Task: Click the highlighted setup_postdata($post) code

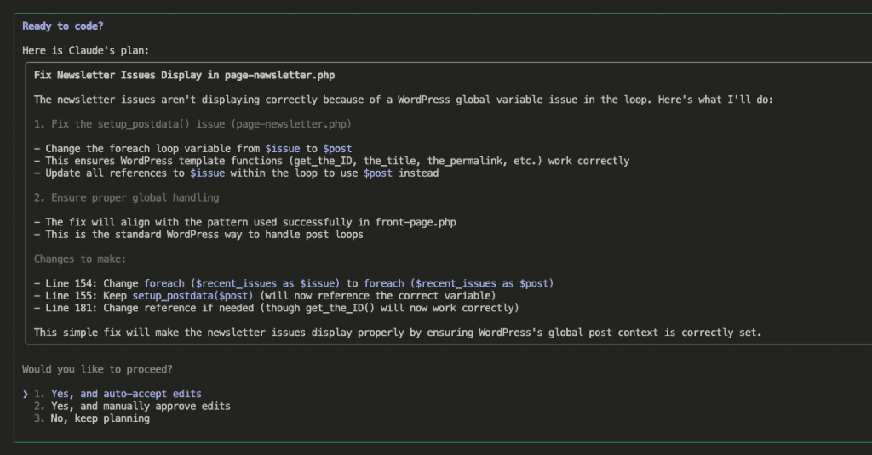Action: pyautogui.click(x=192, y=296)
